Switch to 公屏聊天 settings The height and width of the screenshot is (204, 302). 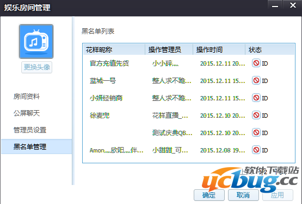[27, 113]
